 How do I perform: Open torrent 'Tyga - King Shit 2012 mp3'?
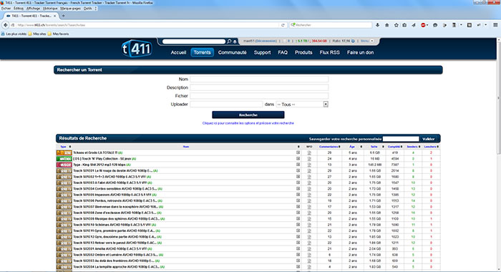pyautogui.click(x=99, y=165)
